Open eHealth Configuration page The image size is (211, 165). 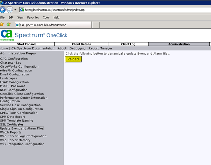16,70
